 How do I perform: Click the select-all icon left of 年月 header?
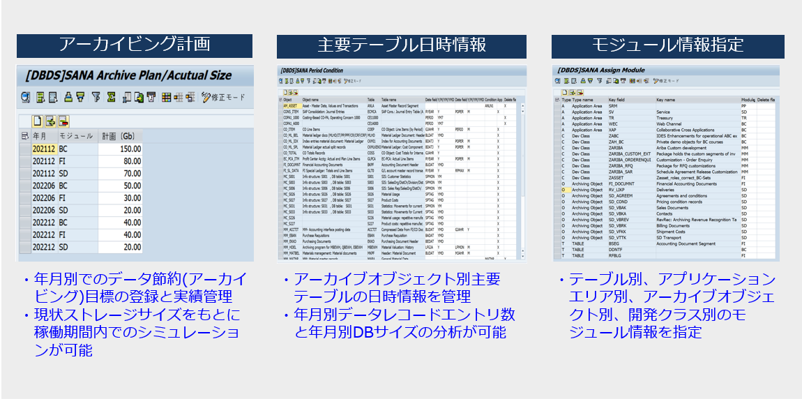25,136
